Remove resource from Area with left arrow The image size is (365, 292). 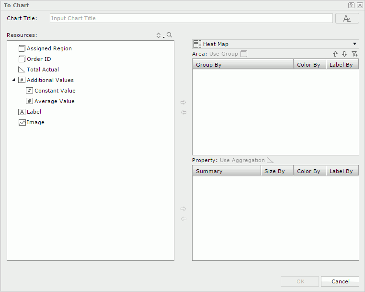coord(183,112)
